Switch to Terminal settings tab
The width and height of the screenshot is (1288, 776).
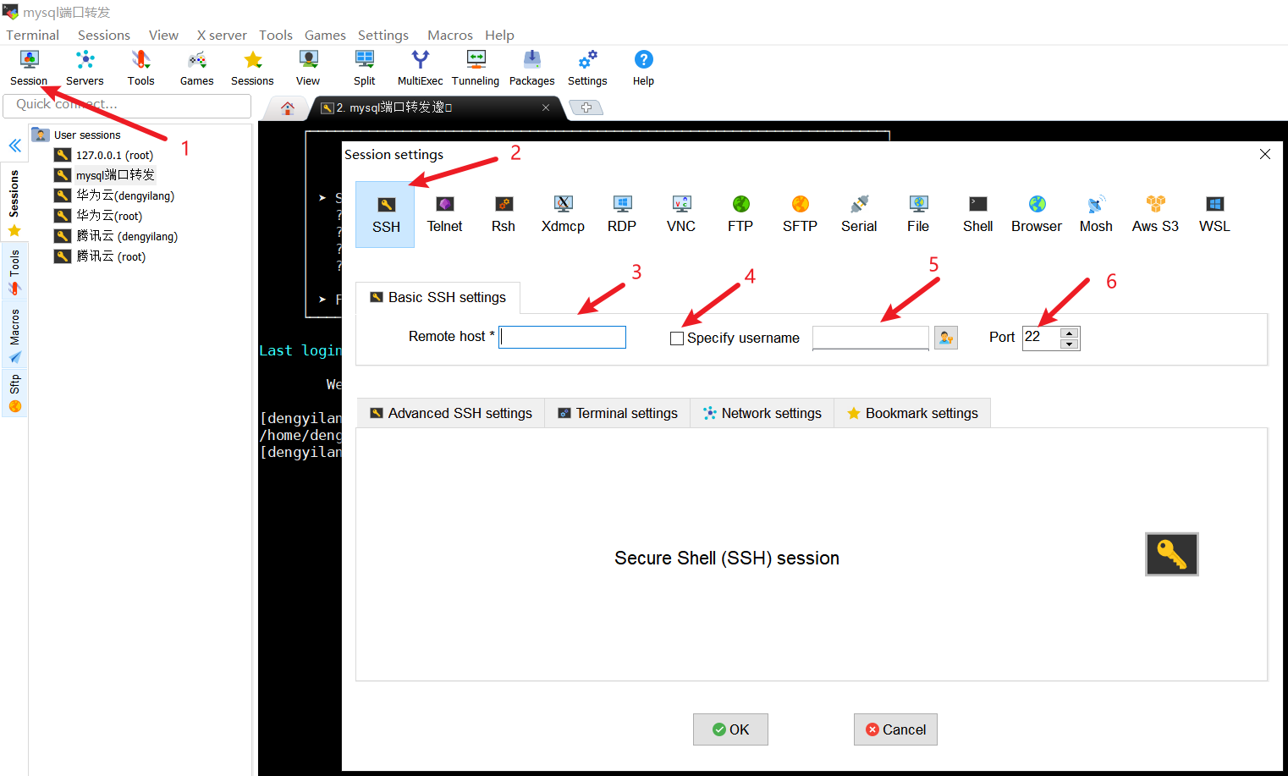coord(618,413)
